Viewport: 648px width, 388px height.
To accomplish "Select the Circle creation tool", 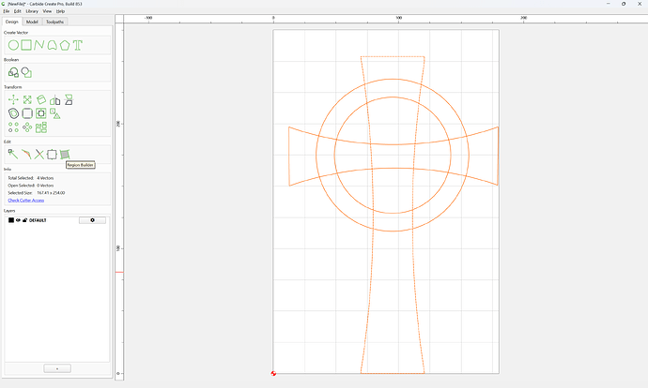I will [13, 45].
